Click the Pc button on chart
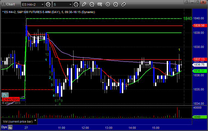 pyautogui.click(x=5, y=95)
